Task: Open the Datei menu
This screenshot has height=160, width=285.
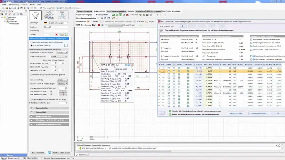Action: coord(4,5)
